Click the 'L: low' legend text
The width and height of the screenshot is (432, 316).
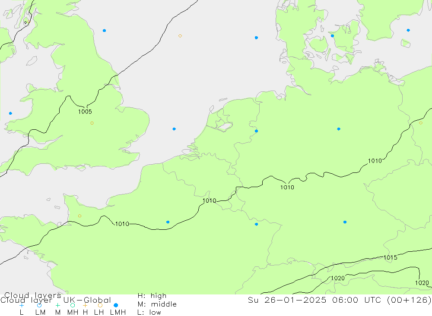[149, 313]
